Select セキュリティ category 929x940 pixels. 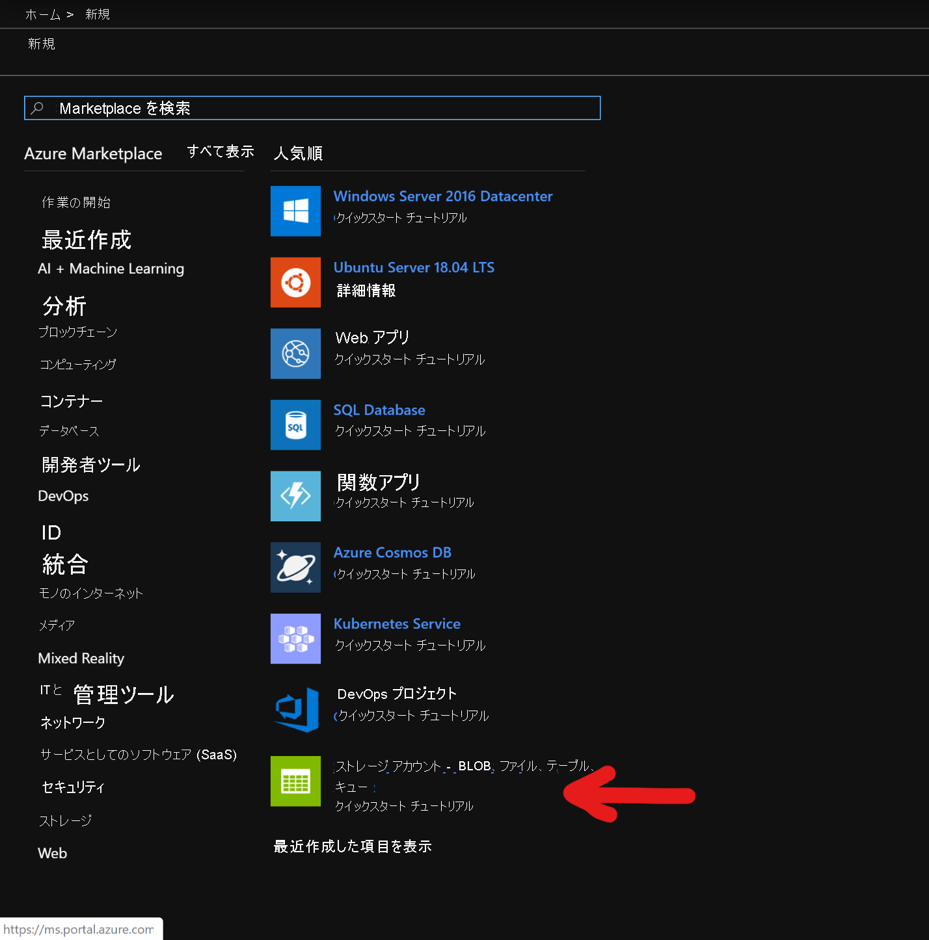coord(73,787)
